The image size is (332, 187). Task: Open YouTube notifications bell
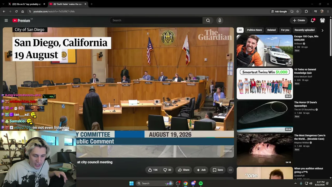point(313,20)
